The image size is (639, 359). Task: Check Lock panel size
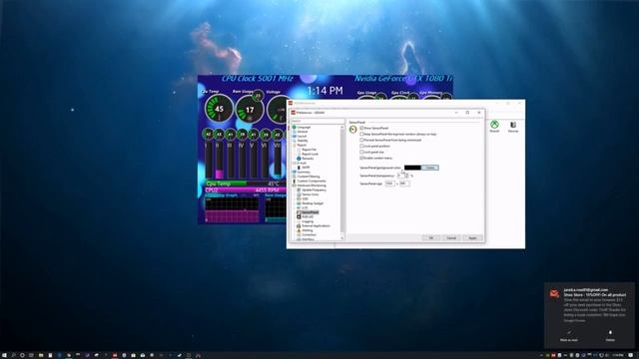click(361, 152)
